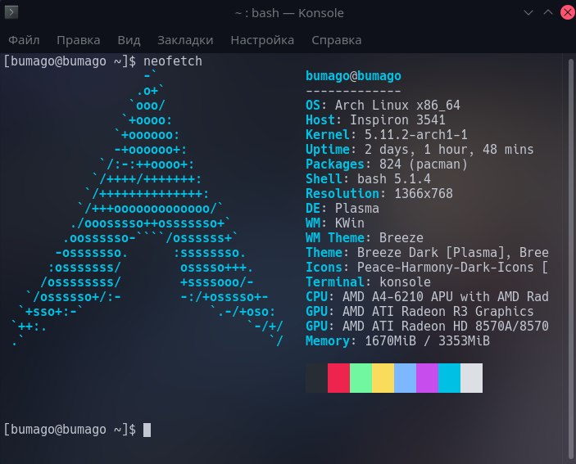Screen dimensions: 576x464
Task: Click the green color block
Action: (361, 378)
